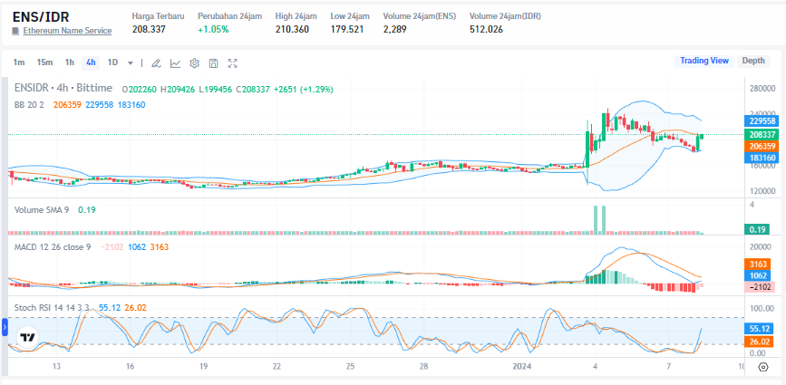The image size is (786, 385).
Task: Switch to Depth chart view
Action: coord(753,61)
